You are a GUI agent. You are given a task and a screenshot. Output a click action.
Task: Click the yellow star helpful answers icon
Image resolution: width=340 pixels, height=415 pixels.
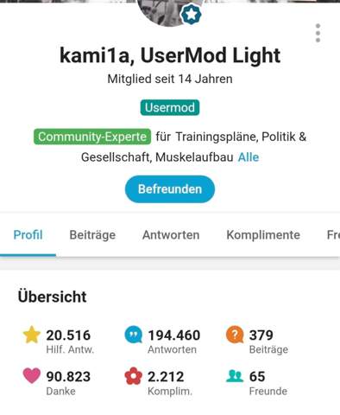pos(31,335)
